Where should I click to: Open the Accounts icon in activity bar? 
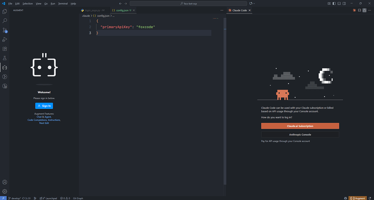click(x=5, y=182)
